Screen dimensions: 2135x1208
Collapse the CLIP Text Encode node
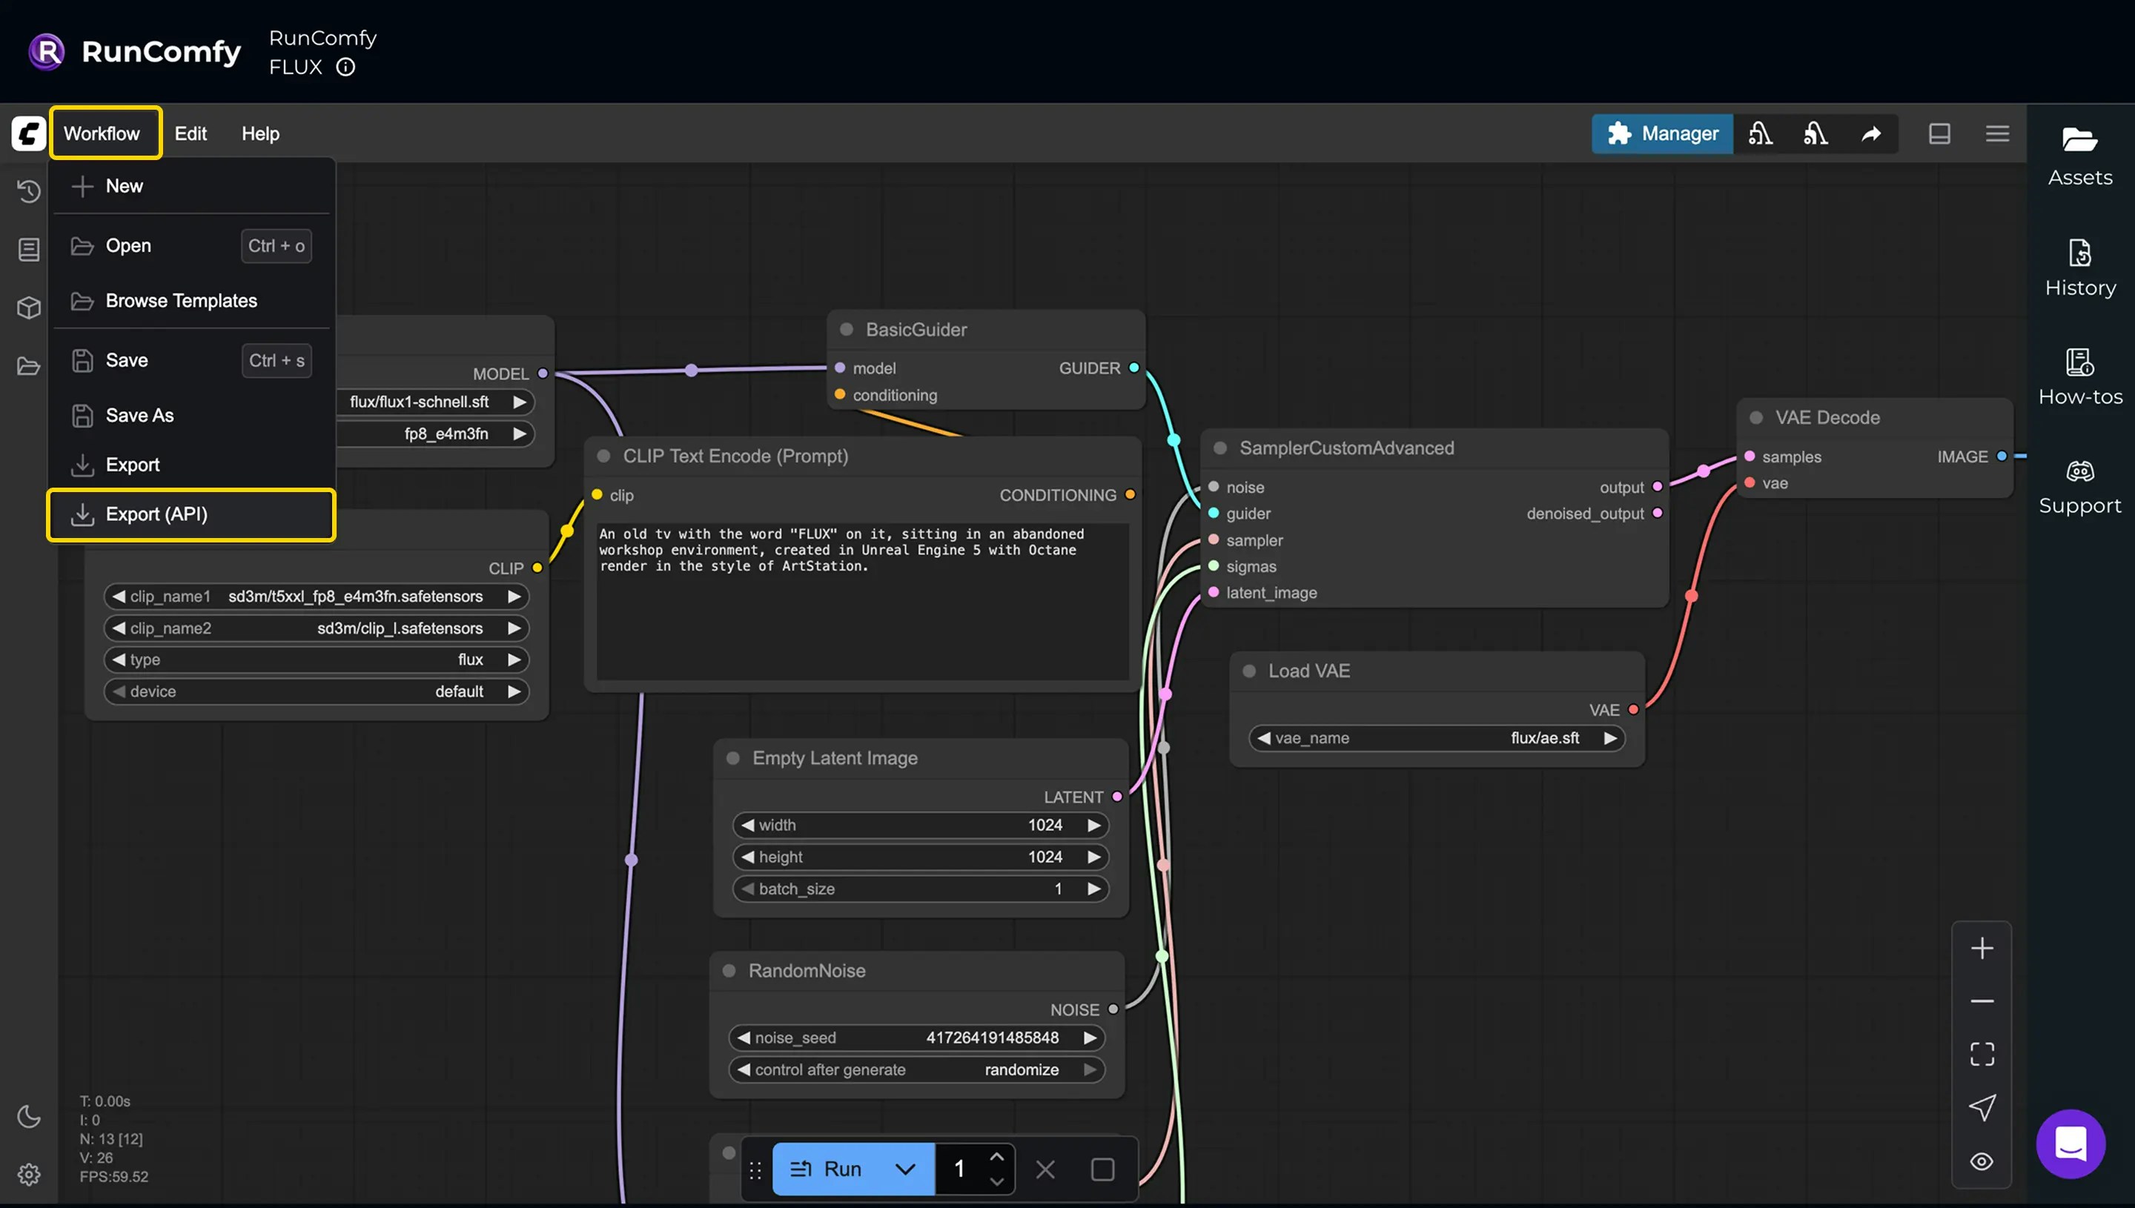point(604,457)
